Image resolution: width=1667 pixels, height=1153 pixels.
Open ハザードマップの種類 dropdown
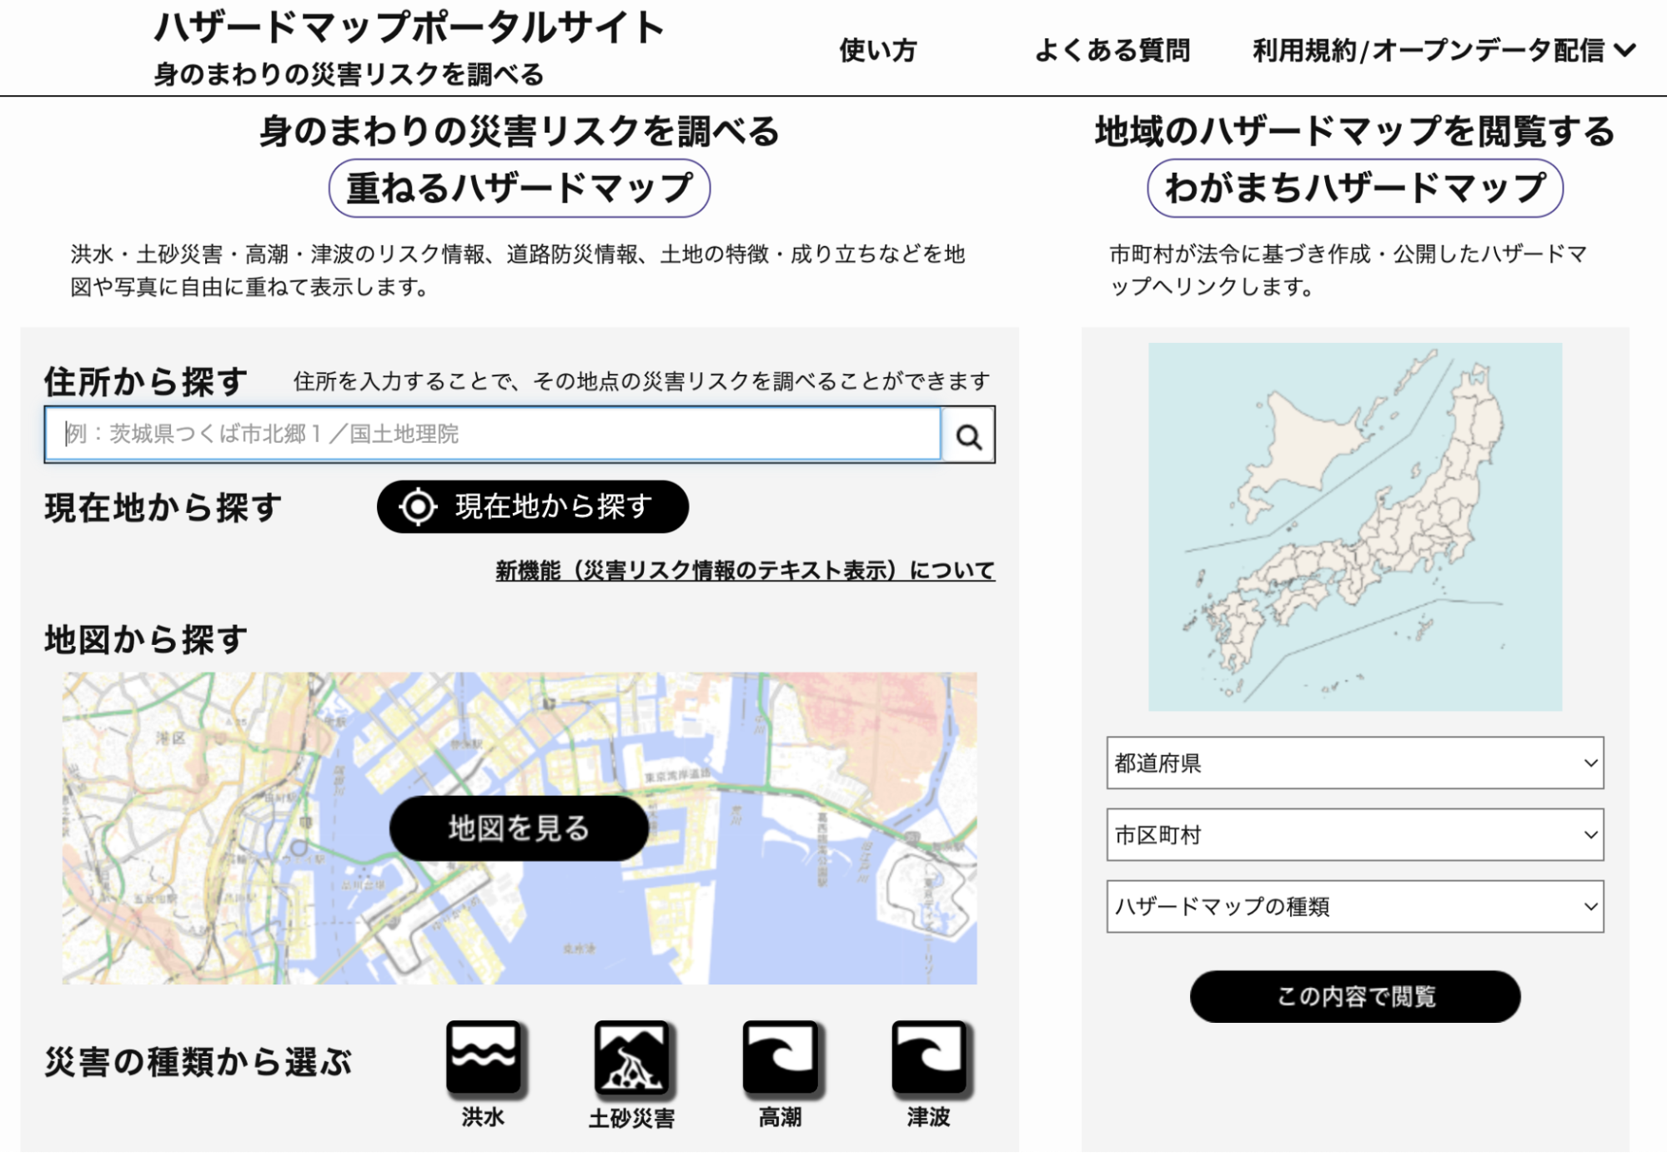pos(1354,906)
